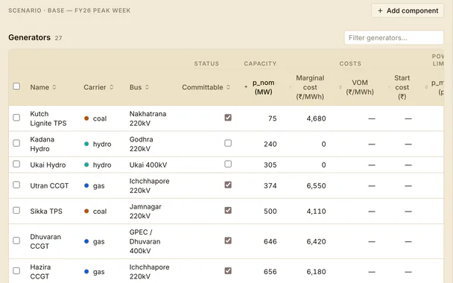The width and height of the screenshot is (453, 283).
Task: Click the Nakhatrana 220kV bus cell
Action: click(148, 118)
